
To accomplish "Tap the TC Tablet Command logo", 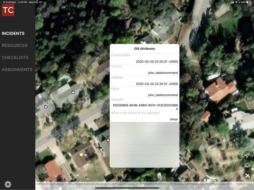I will 8,10.
